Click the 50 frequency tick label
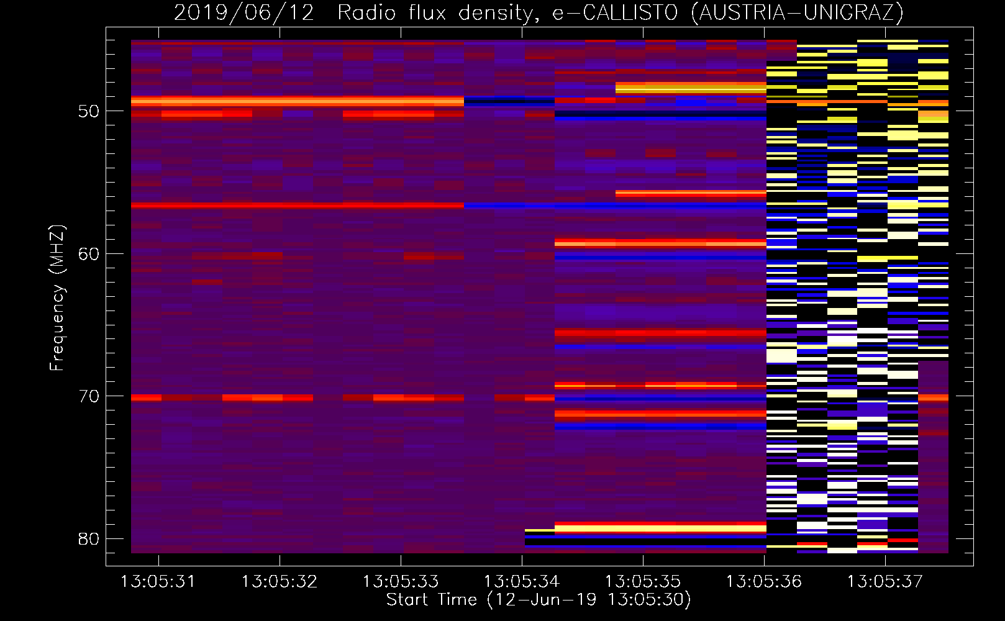 coord(89,112)
